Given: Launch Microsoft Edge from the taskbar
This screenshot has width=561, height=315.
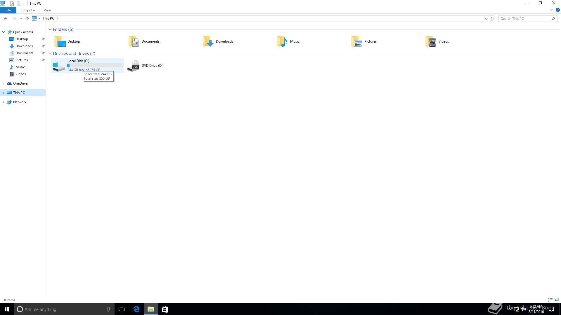Looking at the screenshot, I should pyautogui.click(x=136, y=309).
